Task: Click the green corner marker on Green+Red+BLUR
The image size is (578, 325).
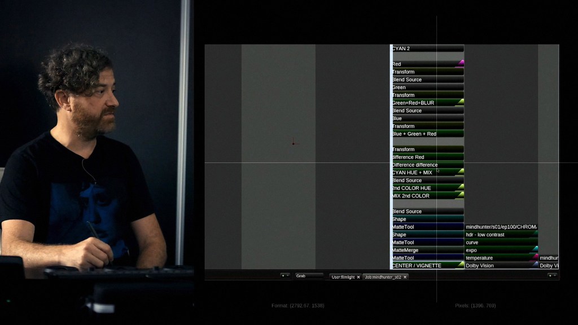Action: [461, 102]
